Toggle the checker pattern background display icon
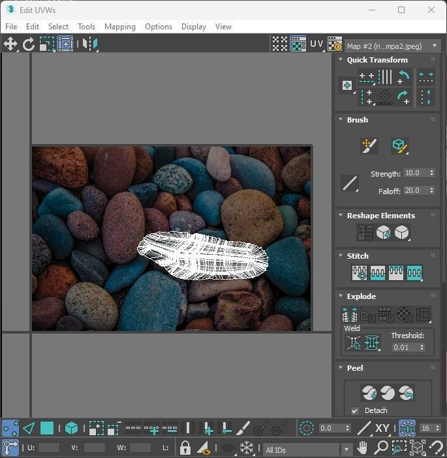 280,44
